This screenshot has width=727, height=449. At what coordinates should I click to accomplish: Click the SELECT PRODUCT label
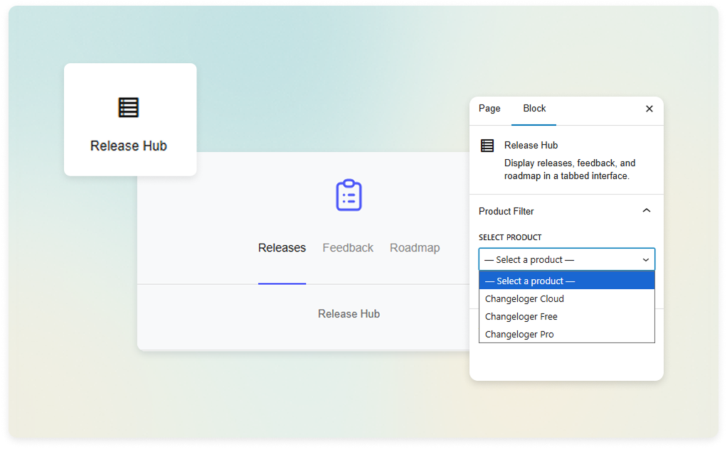(509, 237)
